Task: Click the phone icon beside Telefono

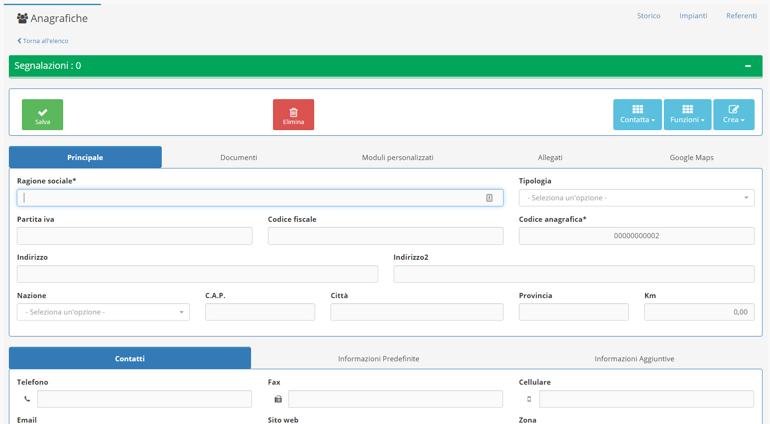Action: pos(27,399)
